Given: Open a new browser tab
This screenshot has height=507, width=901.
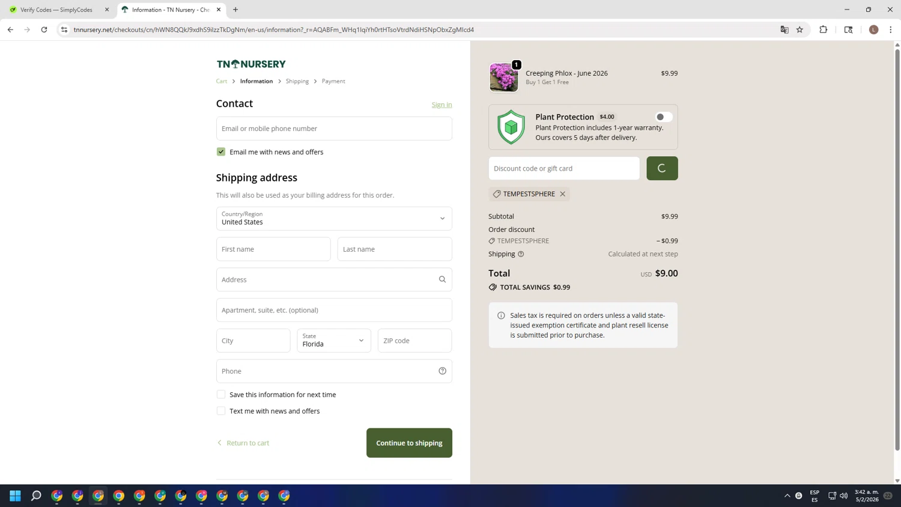Looking at the screenshot, I should point(235,10).
